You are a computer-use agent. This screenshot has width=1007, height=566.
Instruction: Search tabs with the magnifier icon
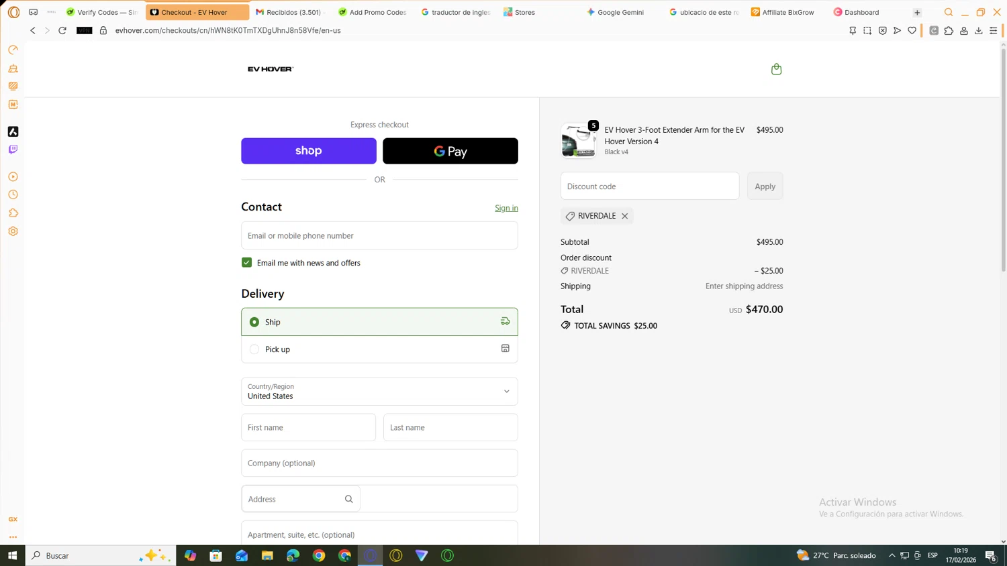948,12
